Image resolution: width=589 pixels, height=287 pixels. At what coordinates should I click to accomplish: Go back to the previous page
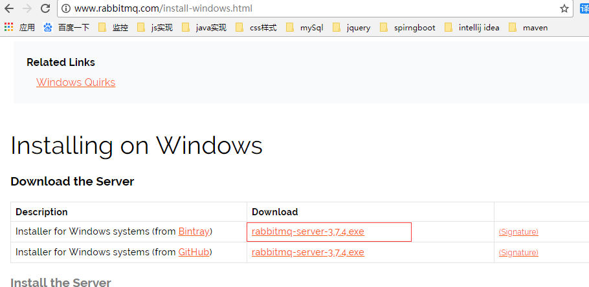click(9, 8)
